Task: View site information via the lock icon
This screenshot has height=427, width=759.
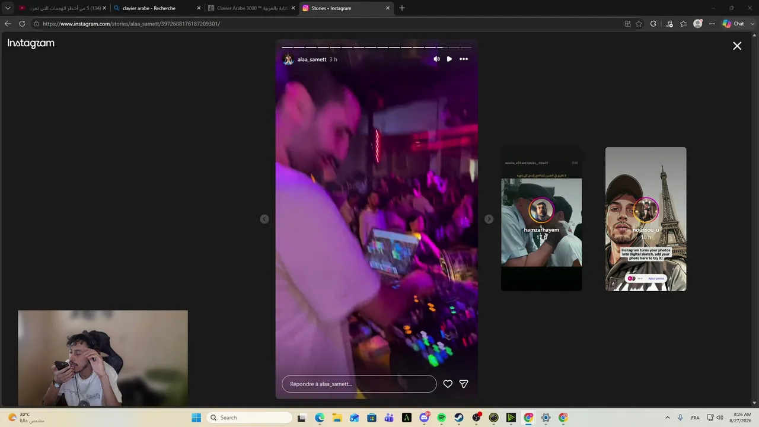Action: pos(36,24)
